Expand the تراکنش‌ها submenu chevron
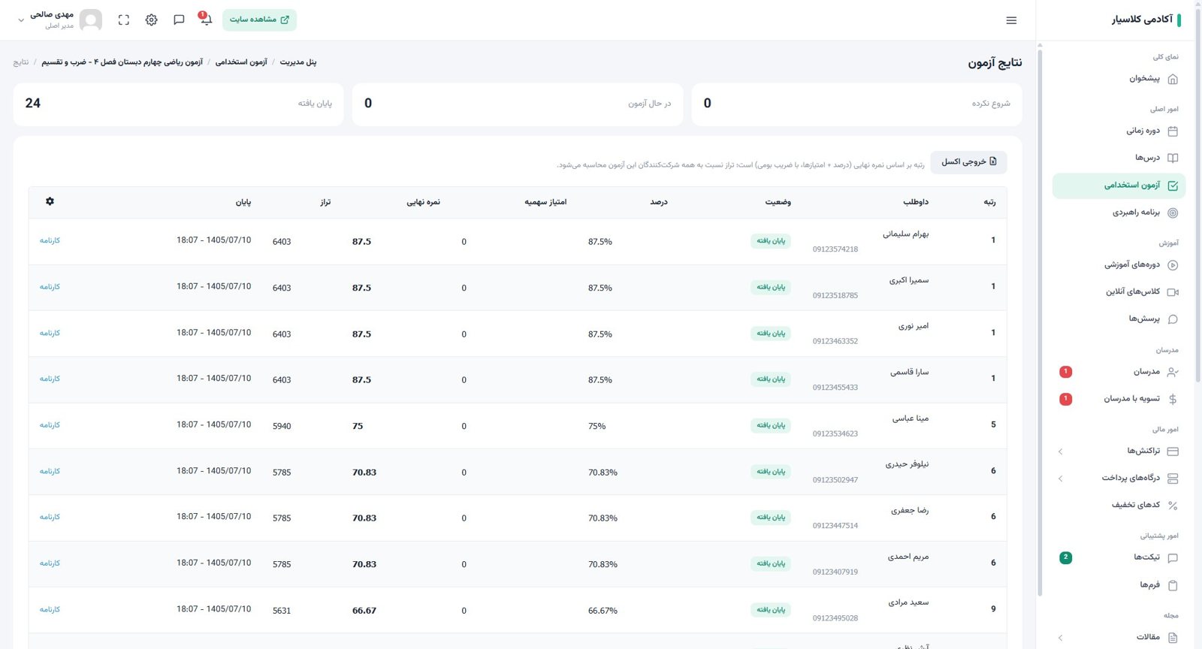This screenshot has width=1202, height=649. pyautogui.click(x=1060, y=451)
